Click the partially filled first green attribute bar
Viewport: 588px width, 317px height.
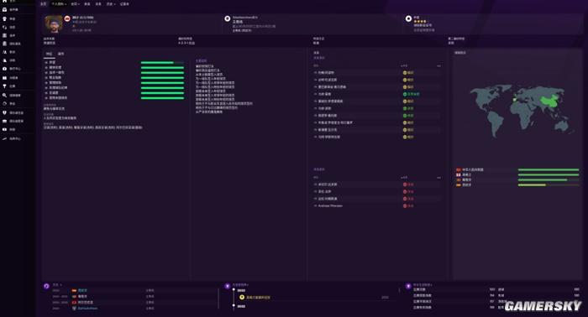tap(162, 63)
